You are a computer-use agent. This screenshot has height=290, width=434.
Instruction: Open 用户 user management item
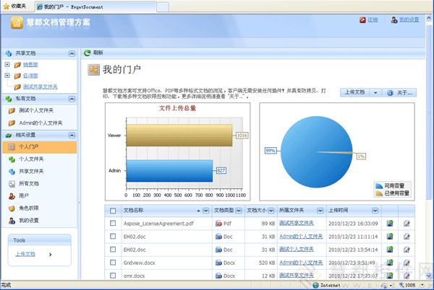(24, 195)
